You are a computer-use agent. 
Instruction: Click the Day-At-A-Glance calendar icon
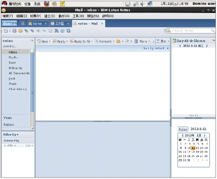pos(174,41)
